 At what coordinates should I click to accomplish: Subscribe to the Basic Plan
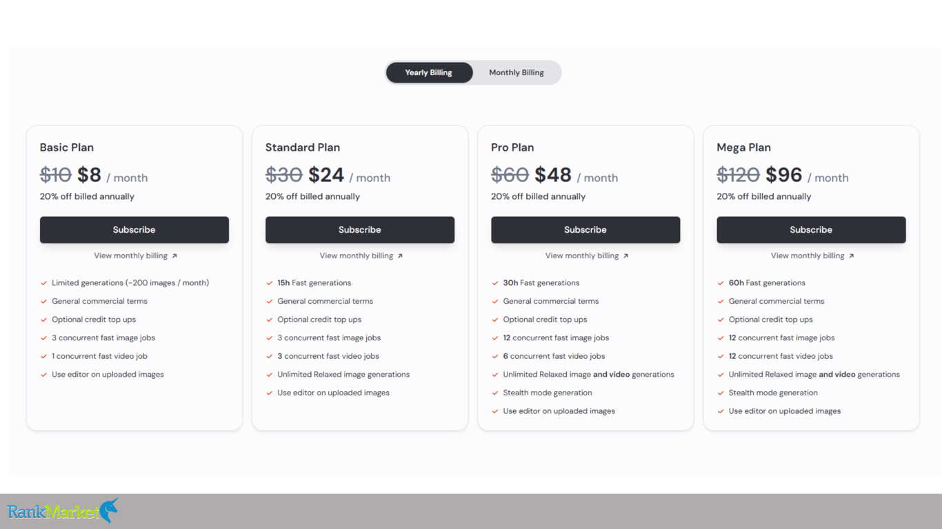pyautogui.click(x=134, y=230)
